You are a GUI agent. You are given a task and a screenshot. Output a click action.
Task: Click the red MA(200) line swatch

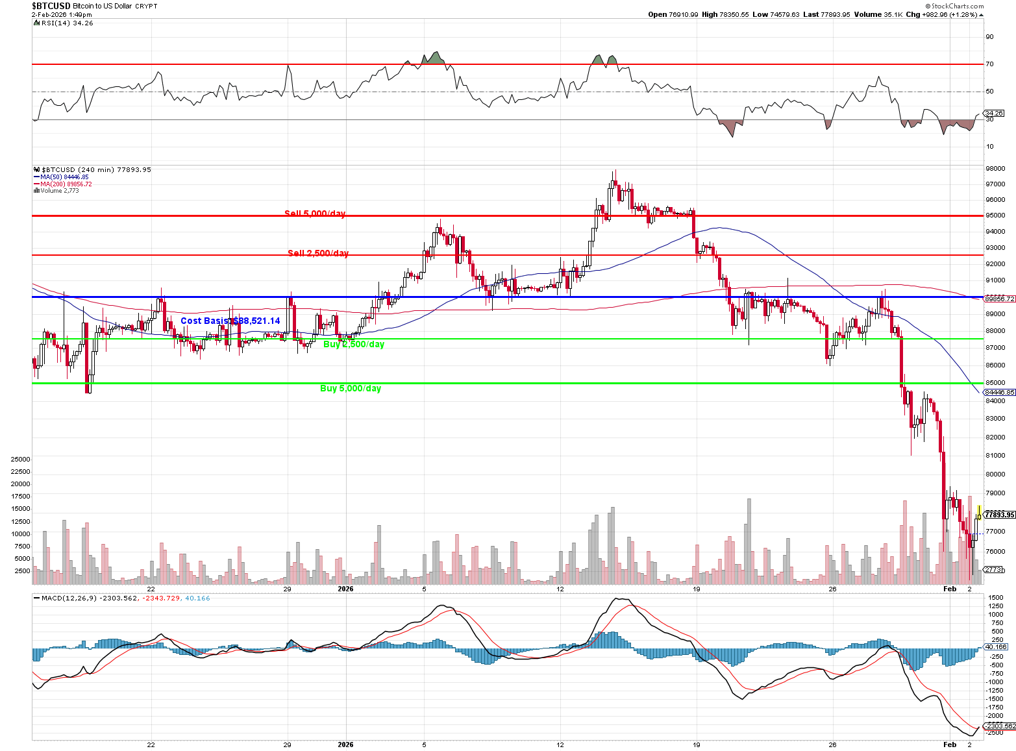click(36, 184)
